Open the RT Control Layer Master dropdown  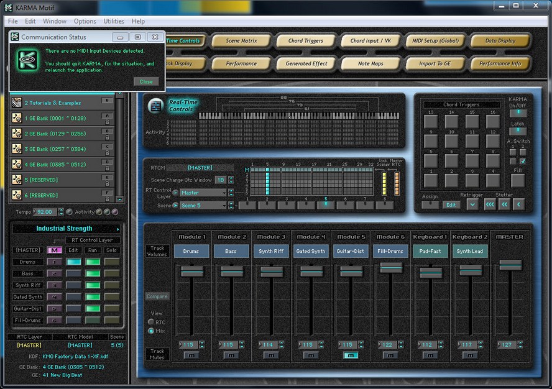tap(203, 193)
